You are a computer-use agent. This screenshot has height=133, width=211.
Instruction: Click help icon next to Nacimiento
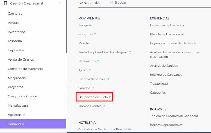[98, 61]
